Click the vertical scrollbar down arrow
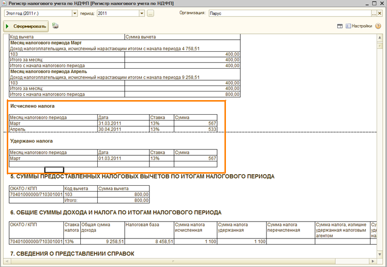The image size is (387, 267). pos(380,254)
